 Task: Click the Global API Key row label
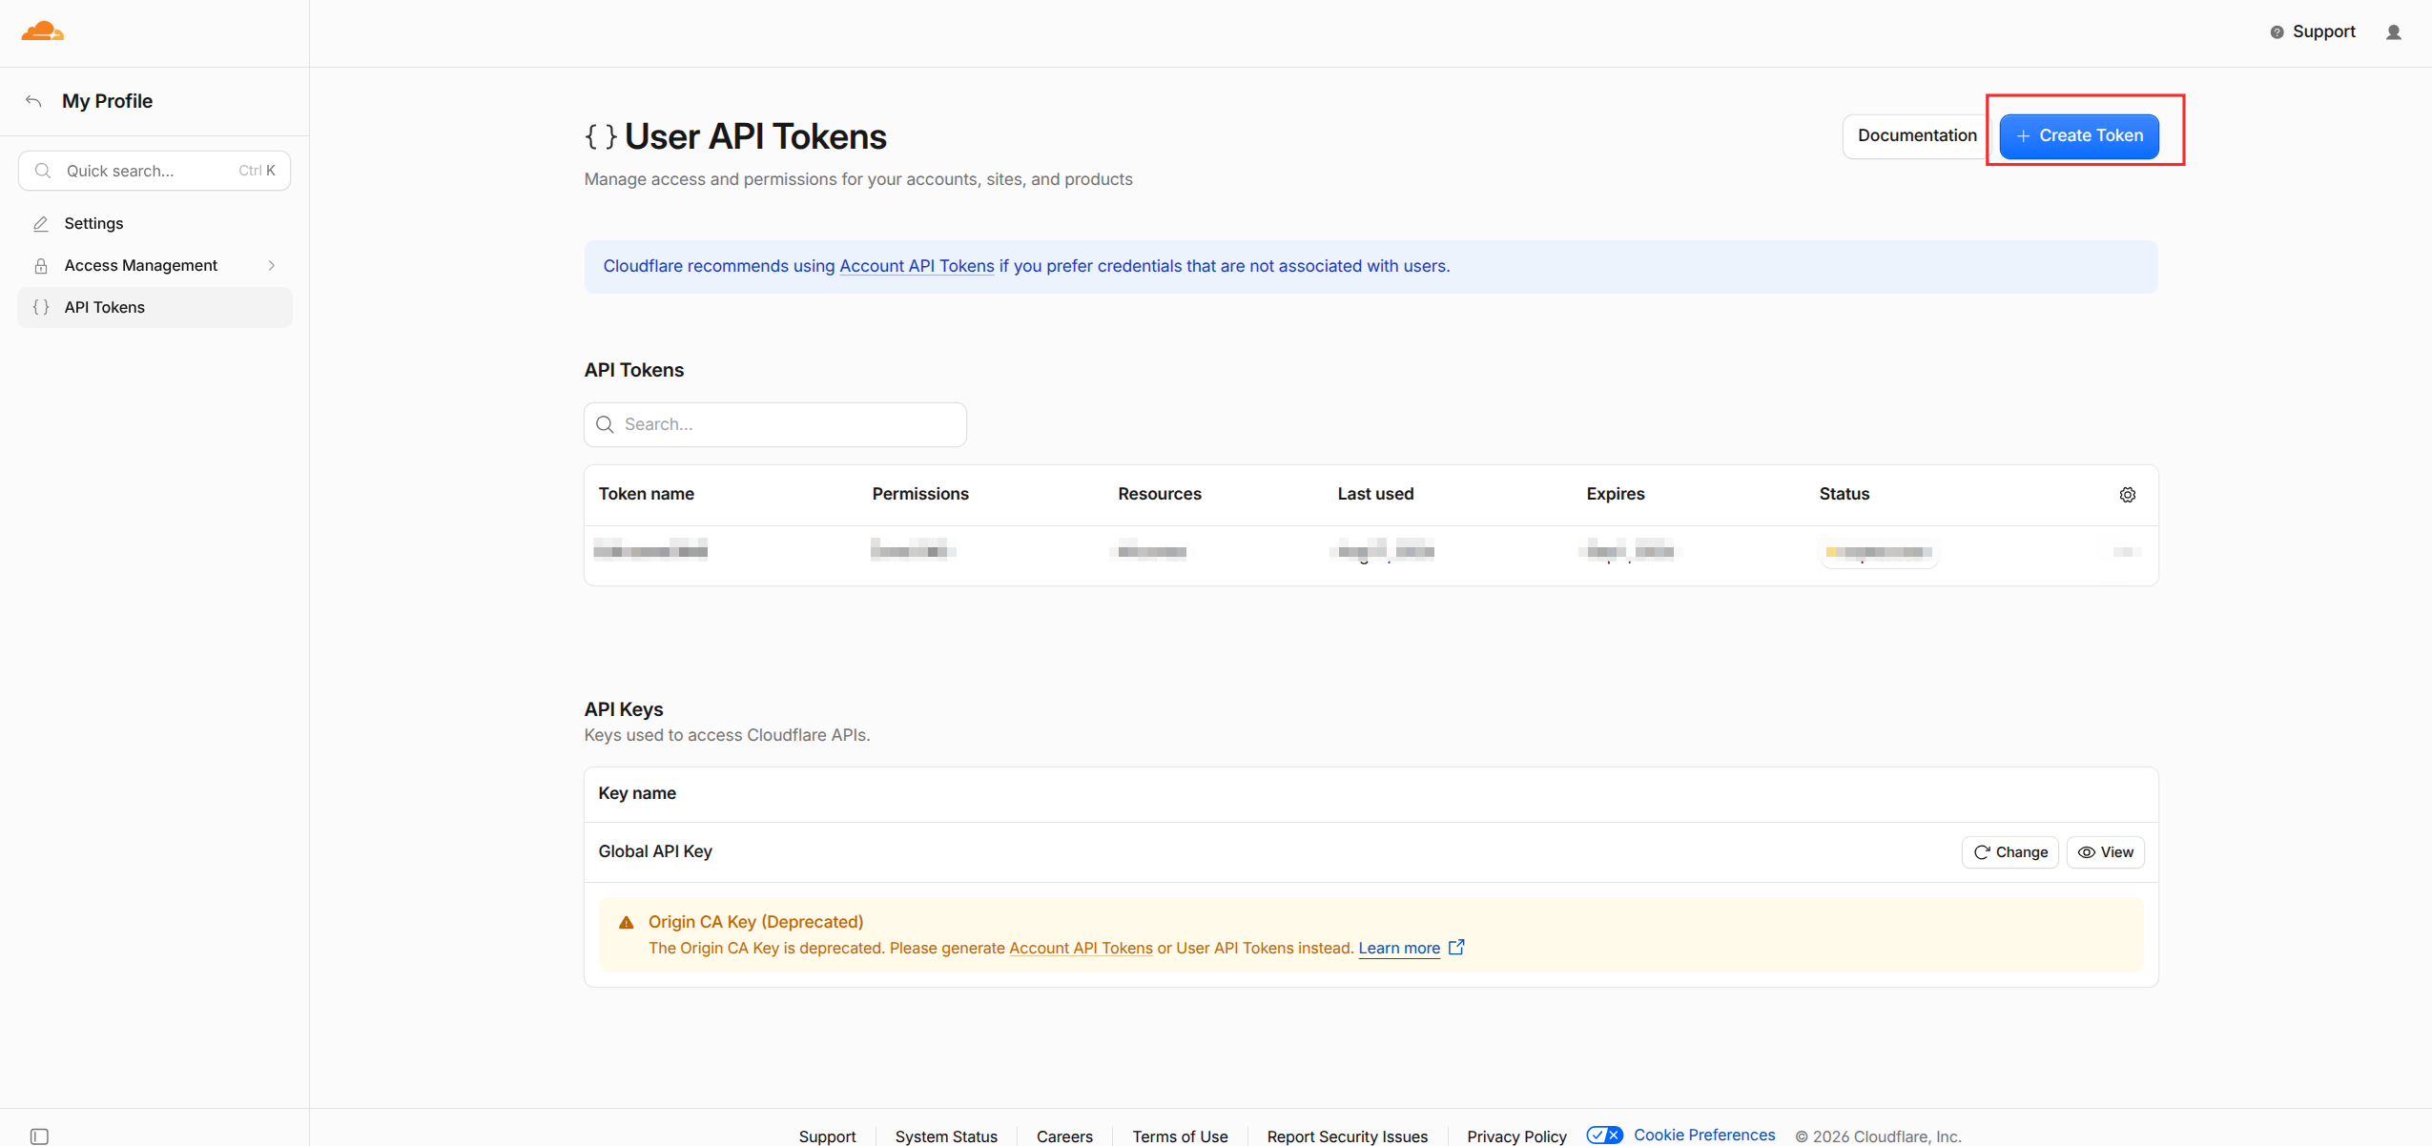point(655,851)
